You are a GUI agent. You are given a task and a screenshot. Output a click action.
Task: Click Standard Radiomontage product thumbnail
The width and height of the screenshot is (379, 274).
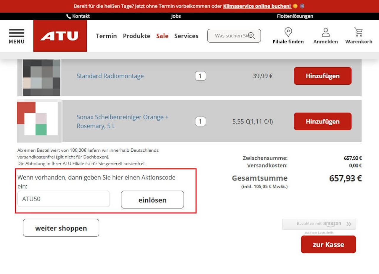coord(42,77)
